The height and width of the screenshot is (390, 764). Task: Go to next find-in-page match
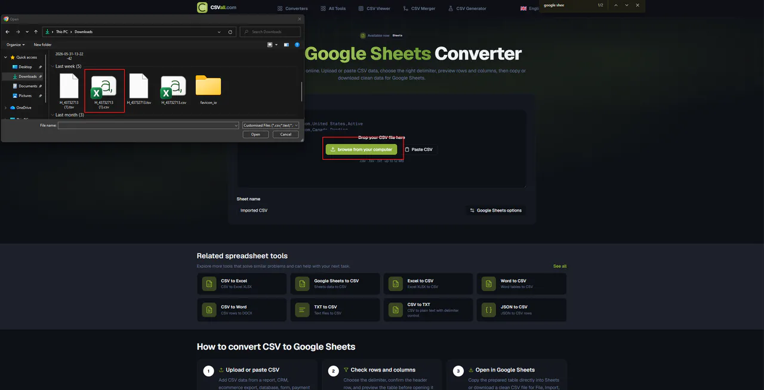pyautogui.click(x=627, y=5)
